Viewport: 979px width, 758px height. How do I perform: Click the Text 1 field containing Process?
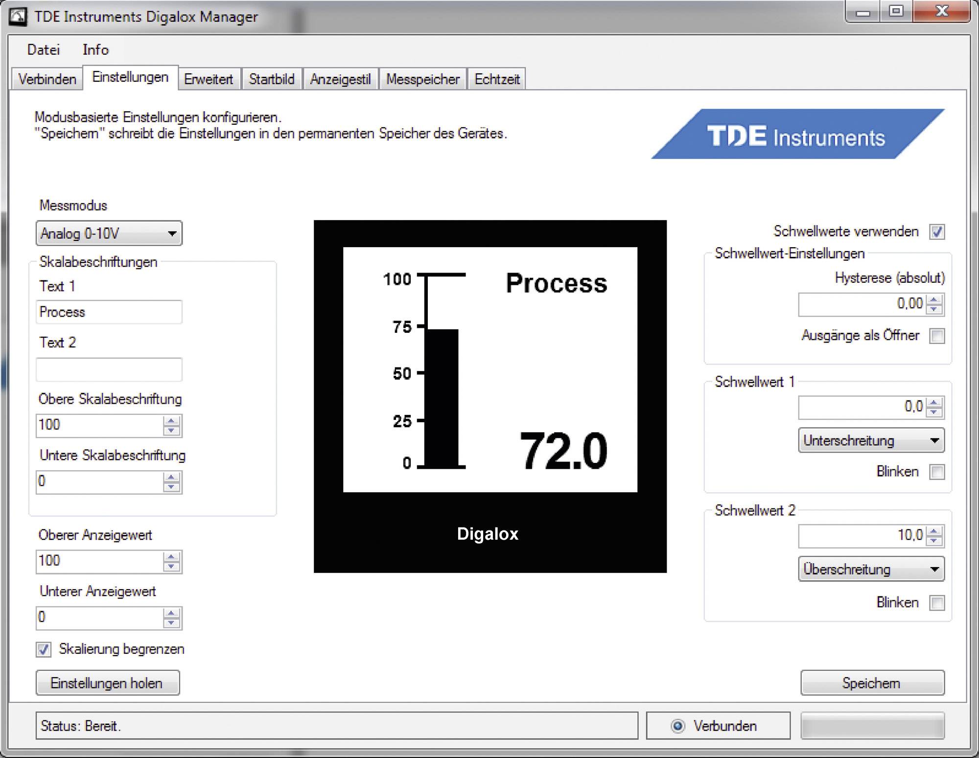click(x=109, y=312)
